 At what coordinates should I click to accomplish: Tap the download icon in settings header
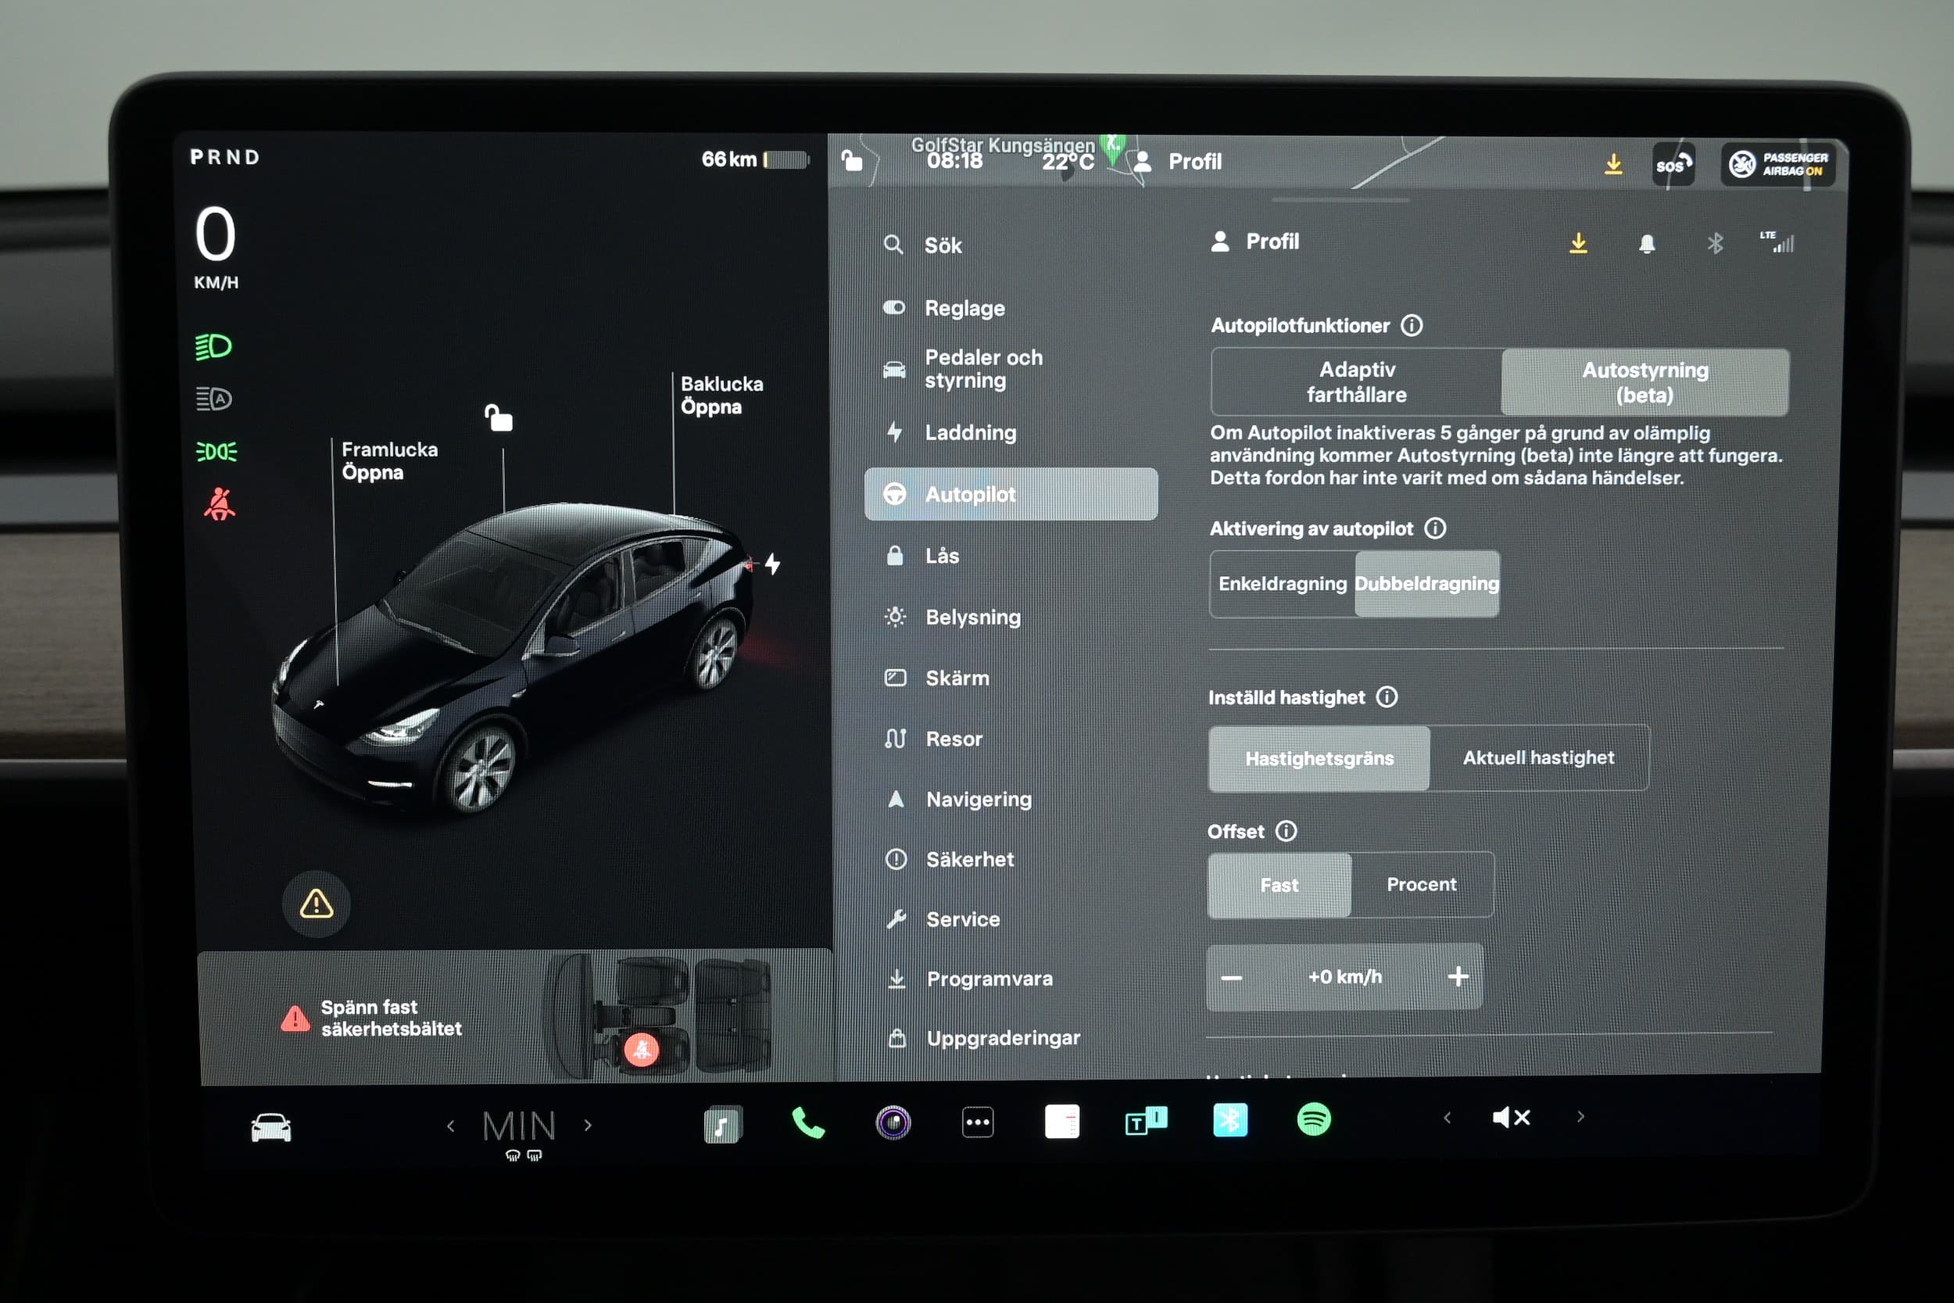tap(1579, 242)
